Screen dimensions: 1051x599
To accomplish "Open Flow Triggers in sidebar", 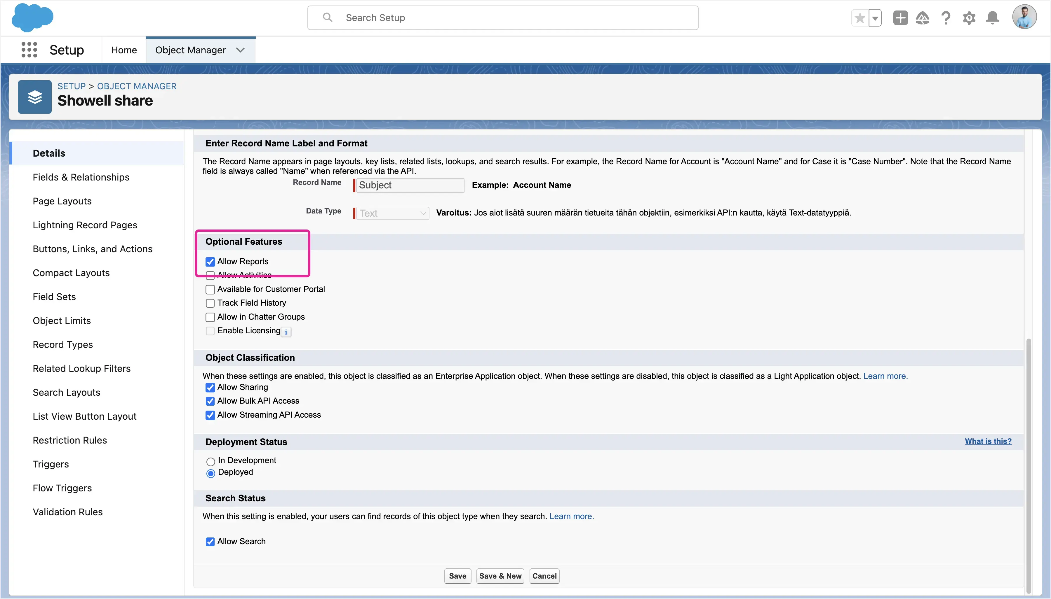I will [x=62, y=488].
